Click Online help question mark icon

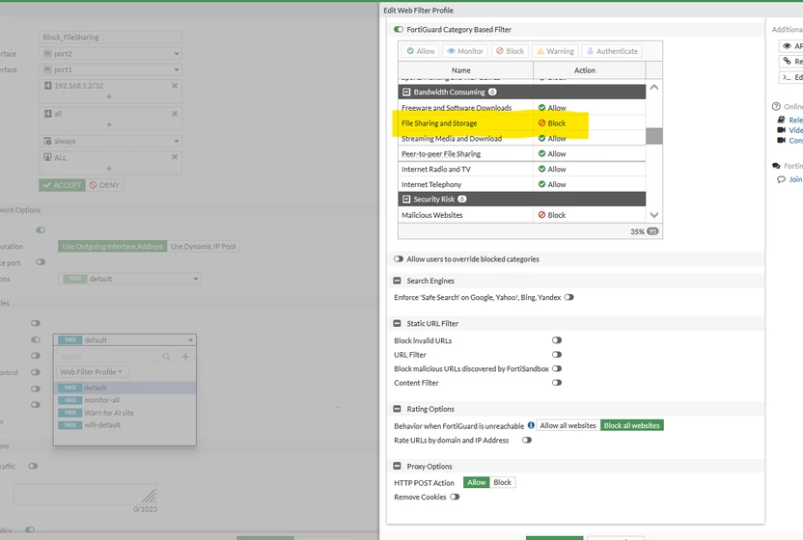point(776,106)
